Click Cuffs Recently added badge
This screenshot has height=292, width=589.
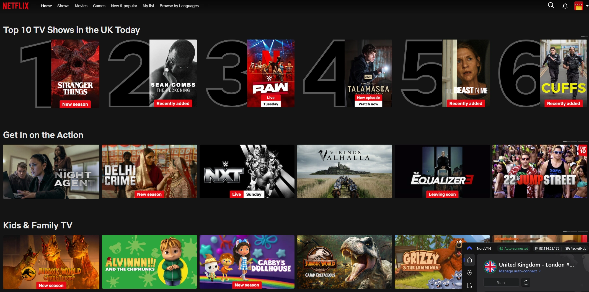(x=563, y=103)
